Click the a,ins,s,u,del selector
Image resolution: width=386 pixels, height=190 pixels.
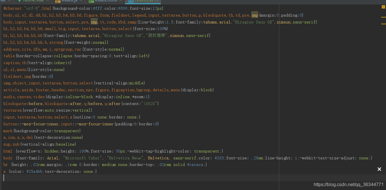click(x=18, y=137)
